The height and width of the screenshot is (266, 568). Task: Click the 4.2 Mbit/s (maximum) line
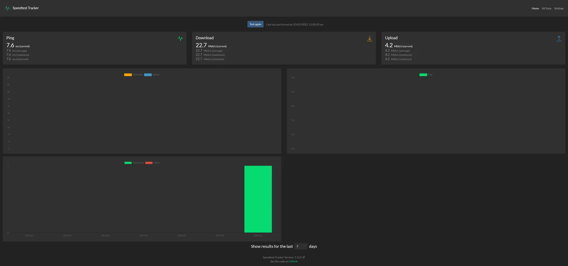pos(398,55)
